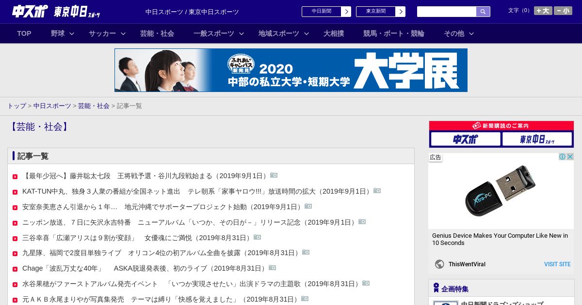The width and height of the screenshot is (582, 305).
Task: Decrease text size with －小 button
Action: click(563, 11)
